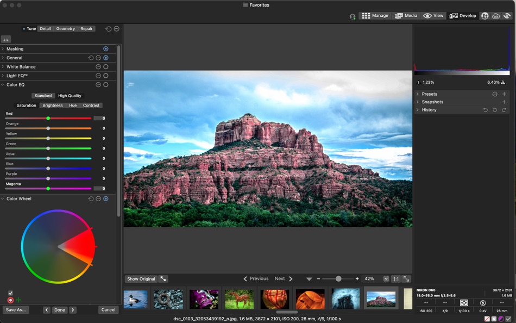Image resolution: width=516 pixels, height=323 pixels.
Task: Click the 1:1 actual size zoom icon
Action: 395,278
